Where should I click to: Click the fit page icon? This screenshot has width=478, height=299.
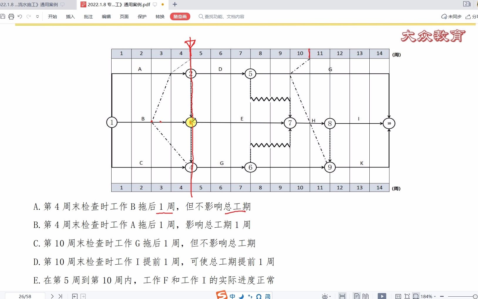click(x=407, y=296)
